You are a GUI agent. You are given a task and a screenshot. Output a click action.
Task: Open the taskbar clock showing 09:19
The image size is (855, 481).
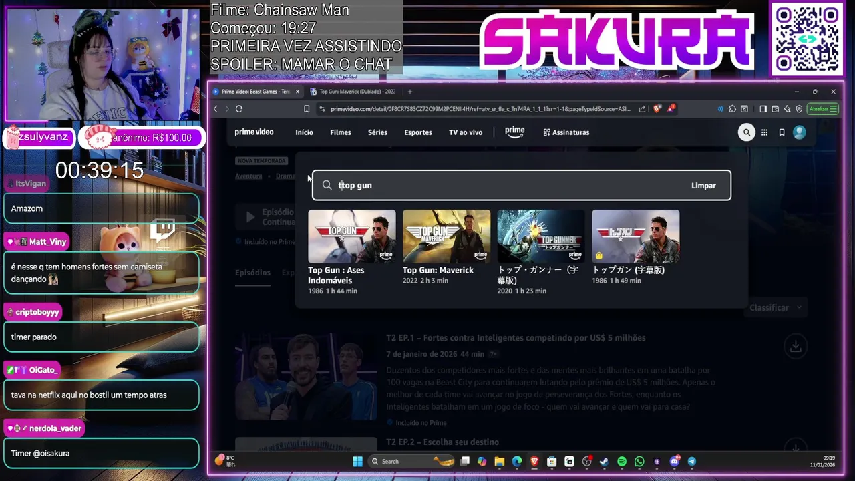[823, 461]
